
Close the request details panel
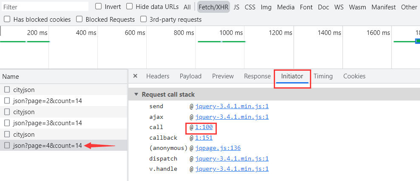pos(135,76)
